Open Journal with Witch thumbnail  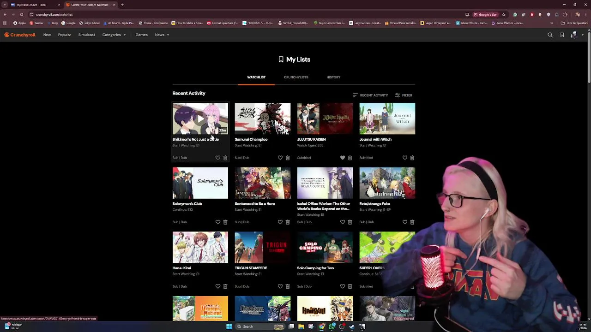click(x=387, y=119)
